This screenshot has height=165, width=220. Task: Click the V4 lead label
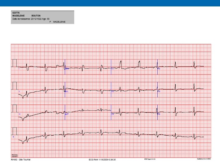[159, 69]
